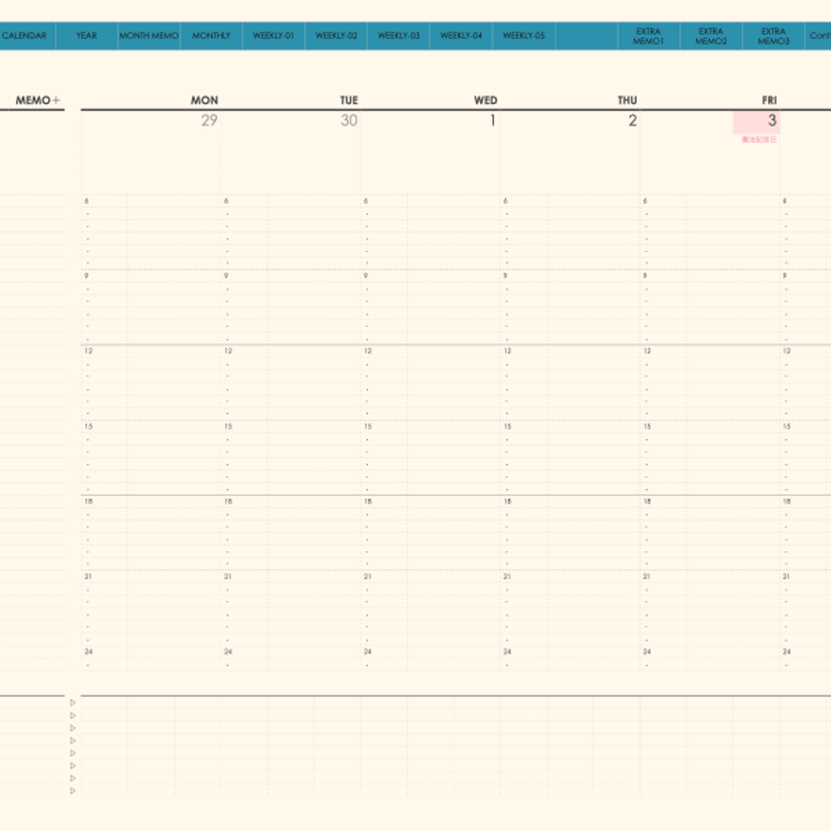Click the 18 hour label in Friday column

[647, 501]
